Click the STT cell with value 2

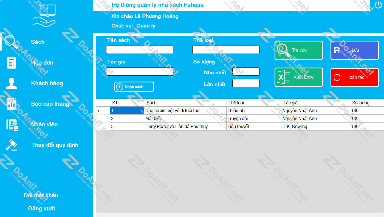click(127, 118)
